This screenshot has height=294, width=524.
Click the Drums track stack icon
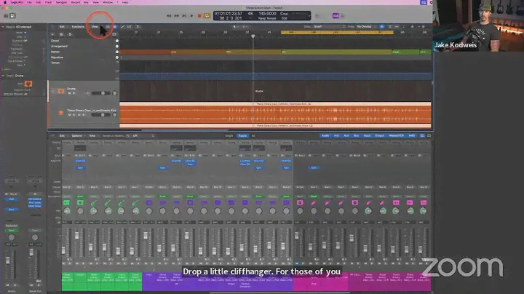tap(60, 92)
